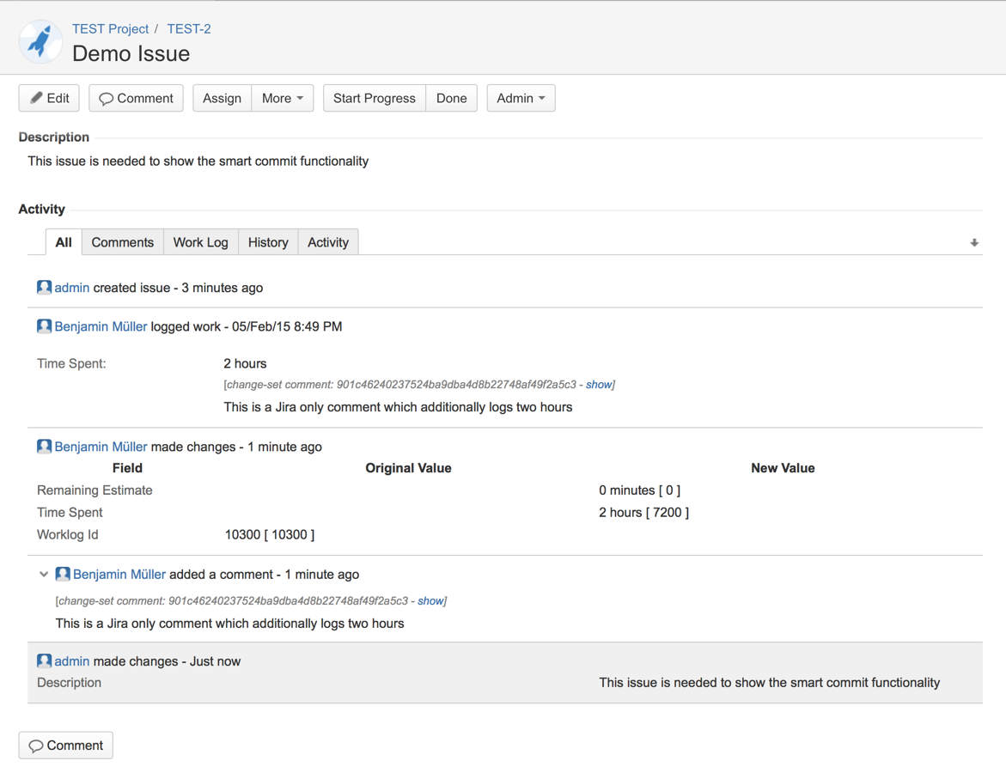Screen dimensions: 1006x773
Task: Open the More dropdown menu
Action: (283, 98)
